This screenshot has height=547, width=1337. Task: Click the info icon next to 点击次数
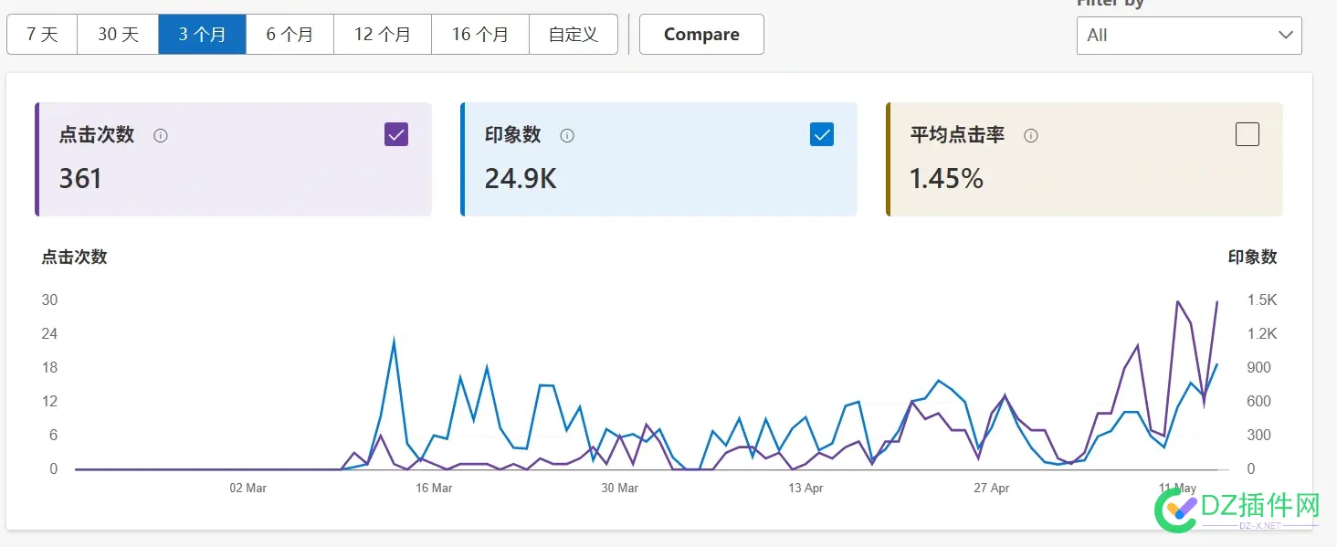(161, 135)
